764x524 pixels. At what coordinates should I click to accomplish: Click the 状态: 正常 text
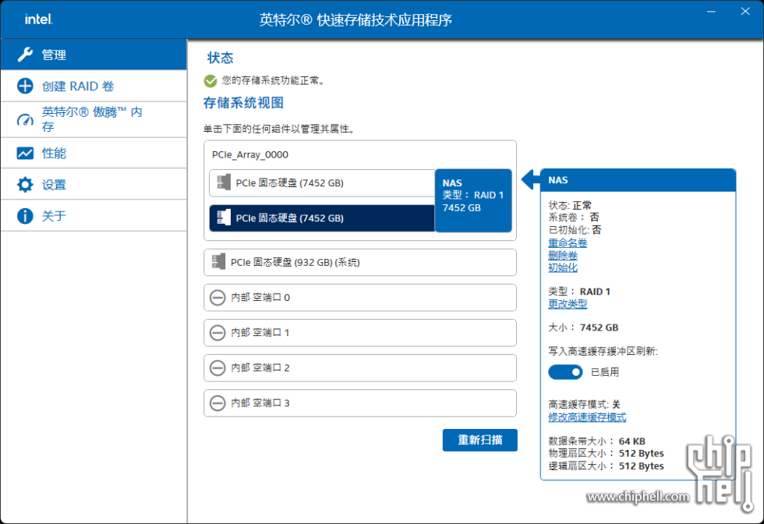[570, 205]
